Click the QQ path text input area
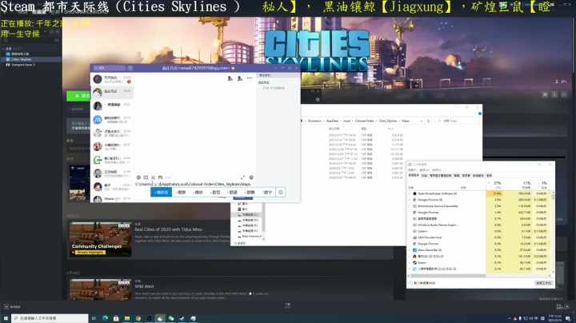576x323 pixels. 194,184
